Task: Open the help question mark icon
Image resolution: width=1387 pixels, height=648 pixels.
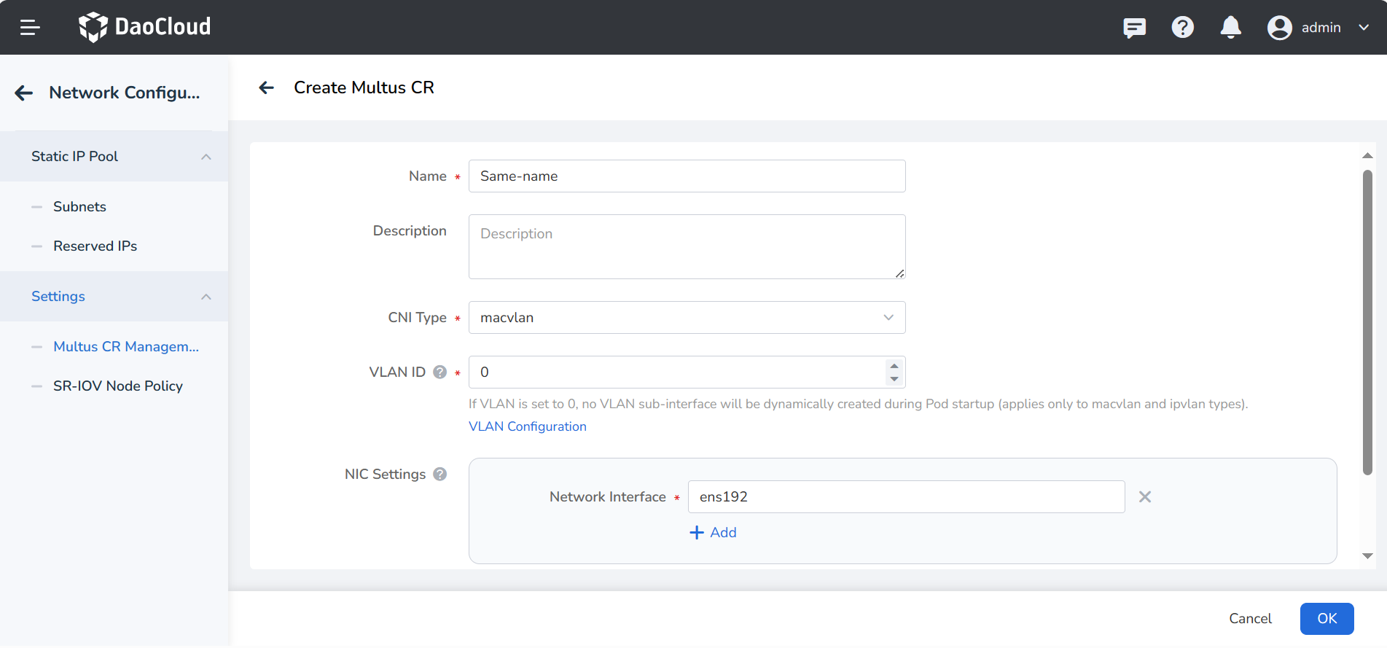Action: coord(1182,28)
